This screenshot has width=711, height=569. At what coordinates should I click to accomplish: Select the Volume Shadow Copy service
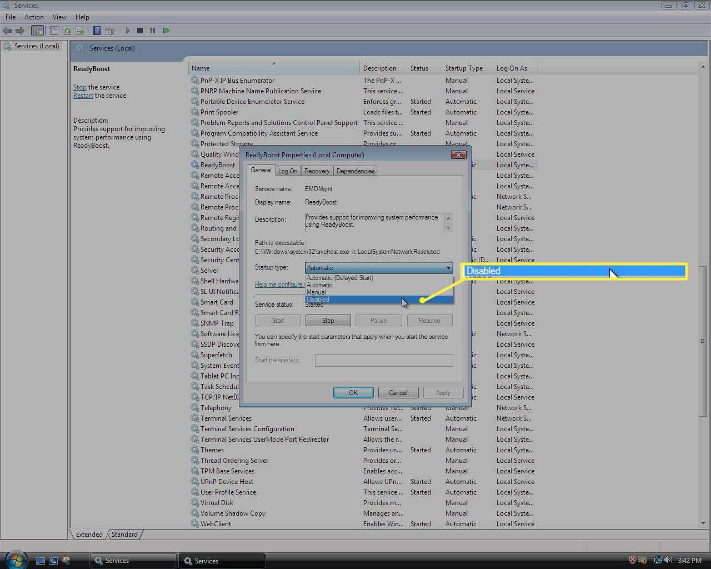[362, 513]
